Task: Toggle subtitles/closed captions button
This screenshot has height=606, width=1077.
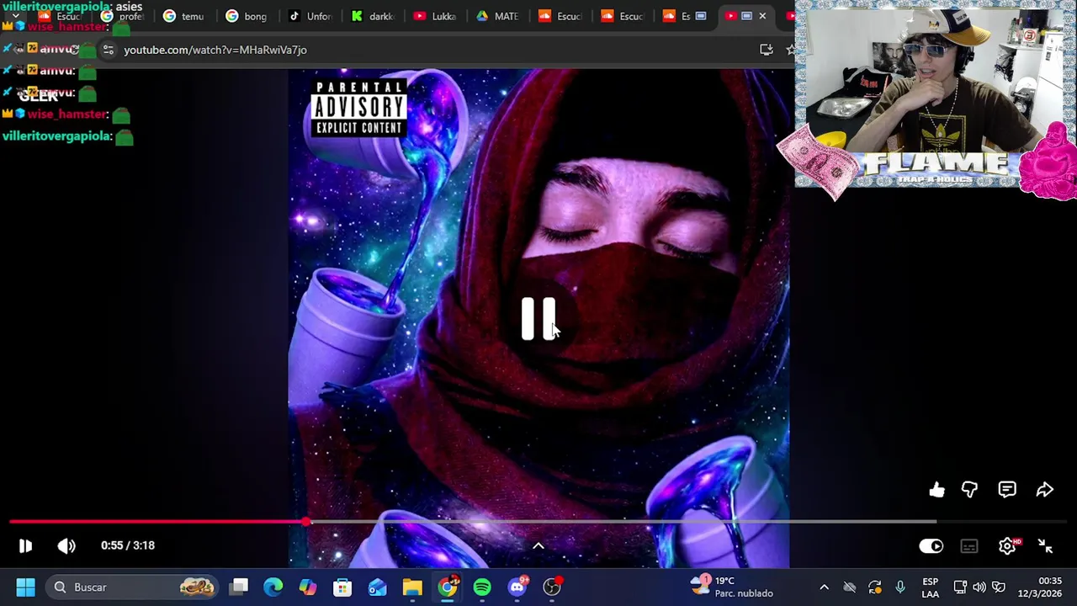Action: [x=969, y=546]
